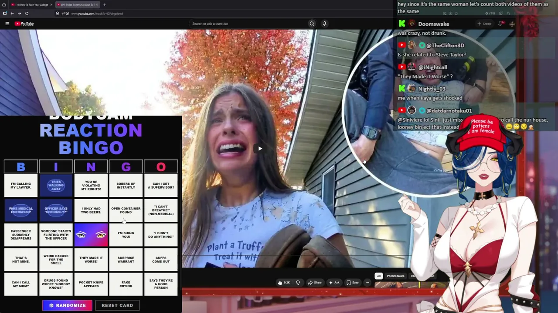Open a new browser tab
558x313 pixels.
(x=105, y=5)
